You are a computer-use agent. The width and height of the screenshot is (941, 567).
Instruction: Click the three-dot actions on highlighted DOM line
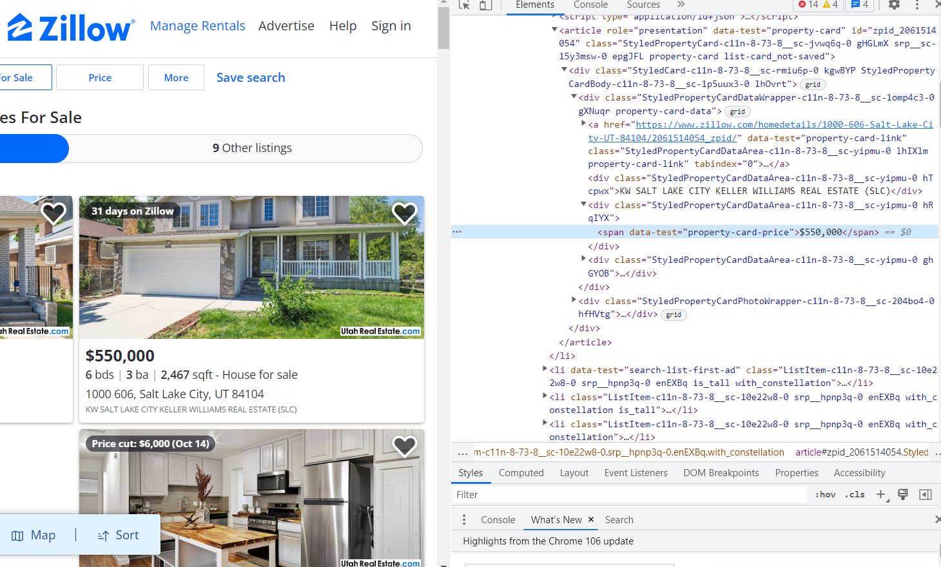coord(457,232)
